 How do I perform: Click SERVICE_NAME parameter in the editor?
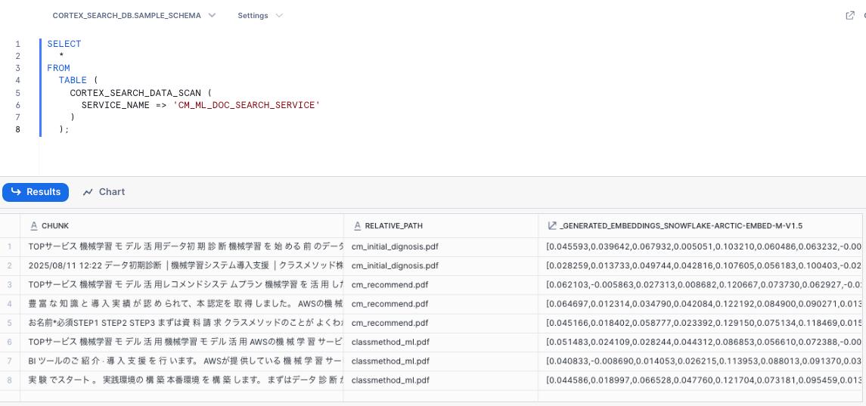tap(116, 104)
